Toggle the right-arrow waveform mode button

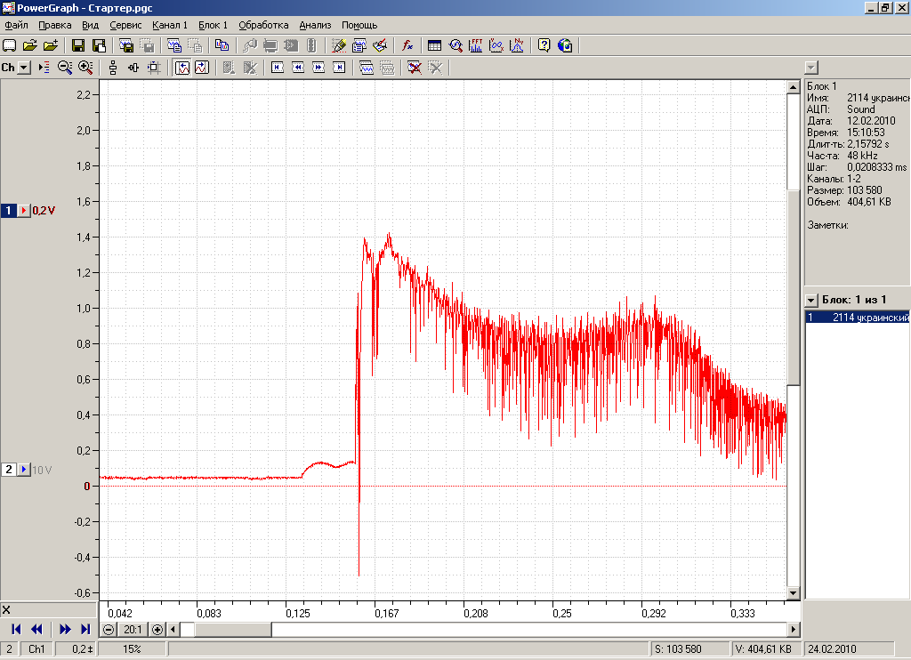(202, 68)
